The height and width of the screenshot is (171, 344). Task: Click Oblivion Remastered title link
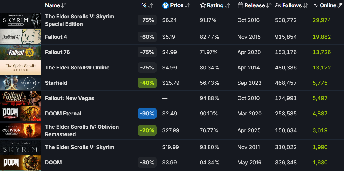(x=82, y=130)
